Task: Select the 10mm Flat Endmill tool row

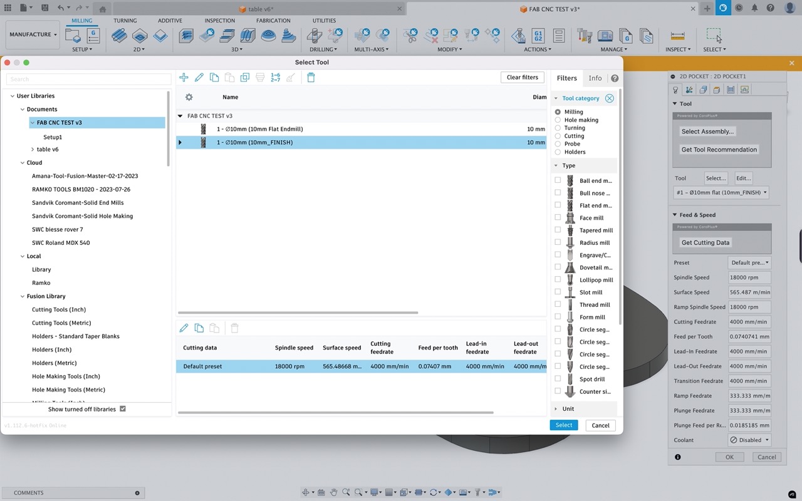Action: pyautogui.click(x=362, y=129)
